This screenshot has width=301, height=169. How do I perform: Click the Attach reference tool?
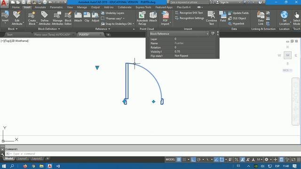(x=78, y=17)
